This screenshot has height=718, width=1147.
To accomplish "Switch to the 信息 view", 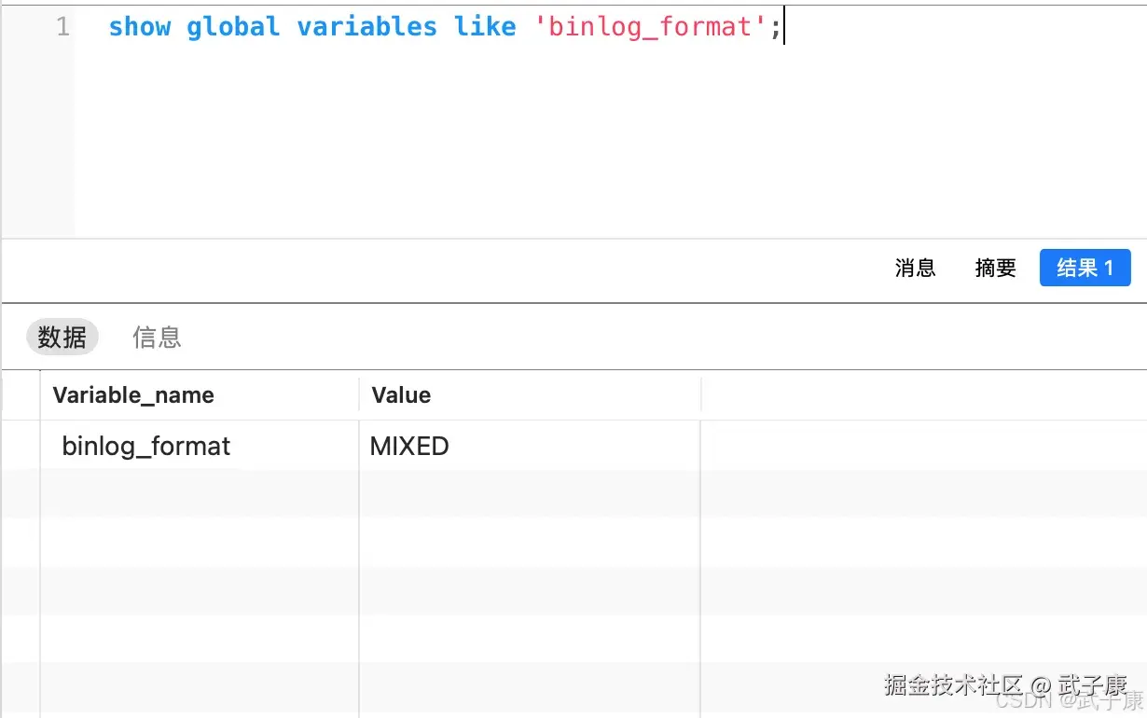I will (x=157, y=337).
